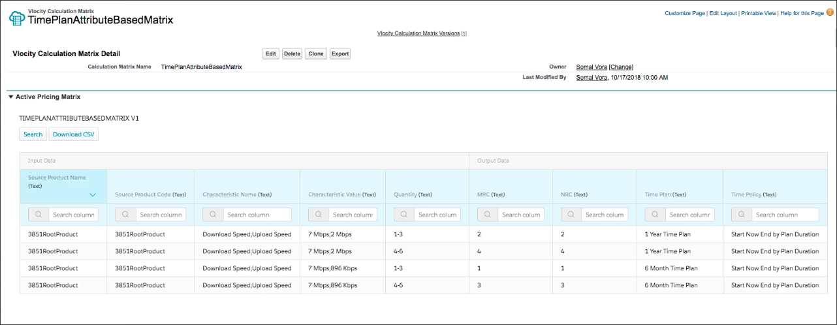Click the Export button
Screen dimensions: 837x325
[340, 54]
